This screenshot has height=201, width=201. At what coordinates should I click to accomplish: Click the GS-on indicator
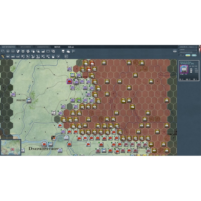click(71, 47)
